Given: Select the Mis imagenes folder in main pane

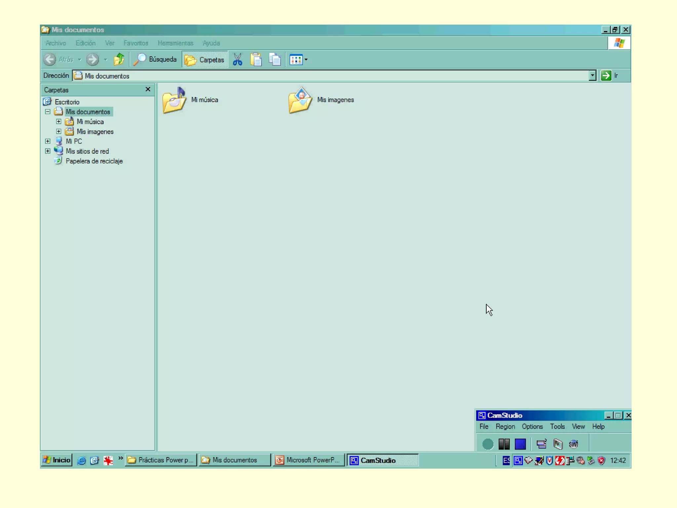Looking at the screenshot, I should tap(300, 100).
